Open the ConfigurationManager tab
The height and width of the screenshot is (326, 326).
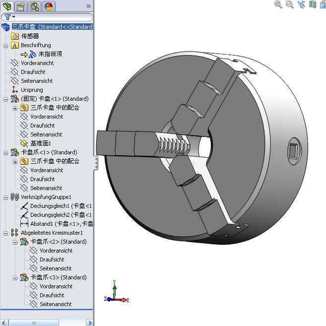point(35,6)
